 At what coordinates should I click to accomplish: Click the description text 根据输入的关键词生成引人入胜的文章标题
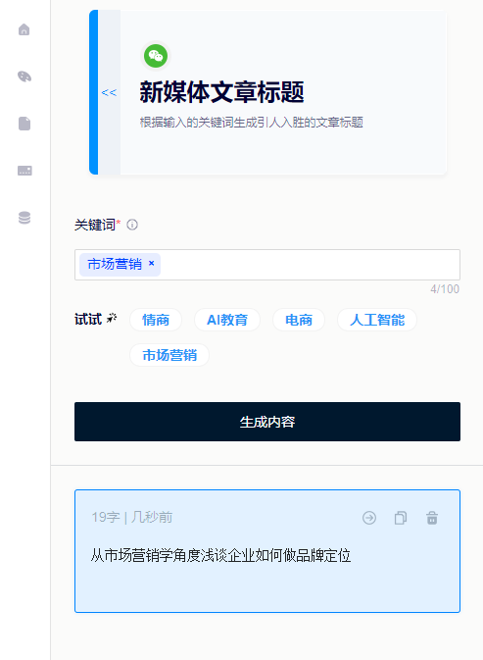(252, 123)
